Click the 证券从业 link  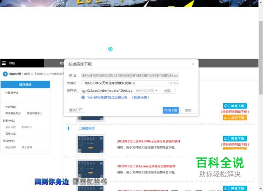10,134
